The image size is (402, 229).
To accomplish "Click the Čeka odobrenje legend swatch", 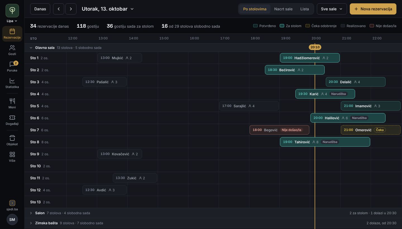I will tap(307, 26).
